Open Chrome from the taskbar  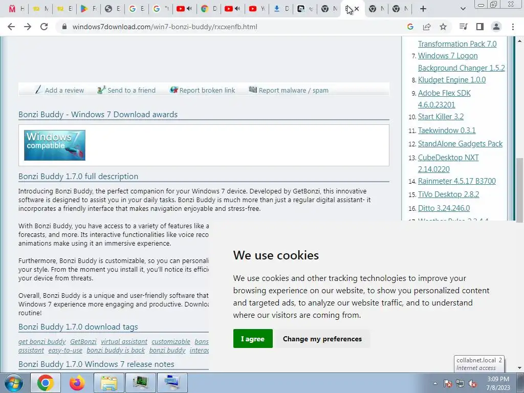pos(46,383)
